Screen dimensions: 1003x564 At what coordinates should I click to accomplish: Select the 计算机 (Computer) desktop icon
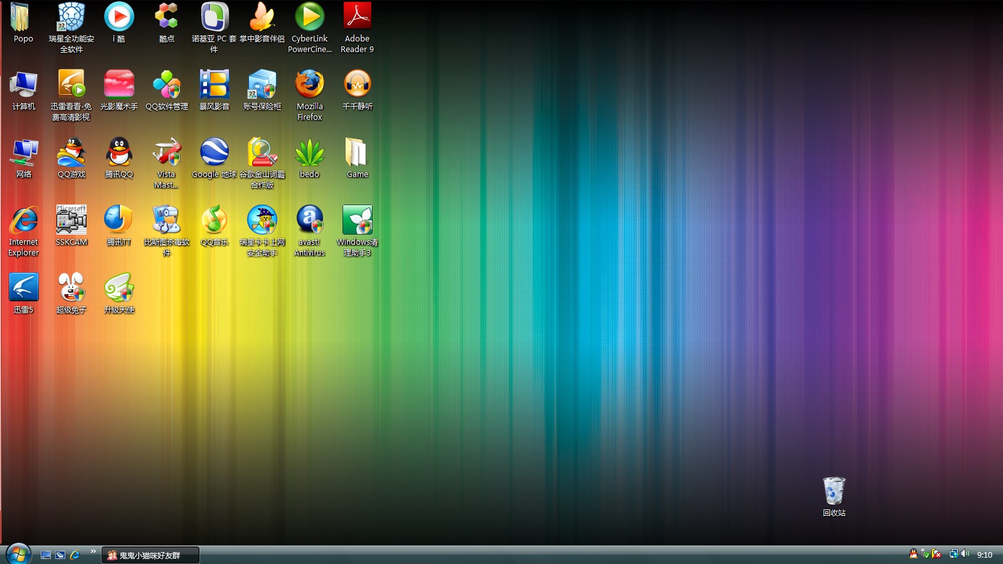[24, 91]
